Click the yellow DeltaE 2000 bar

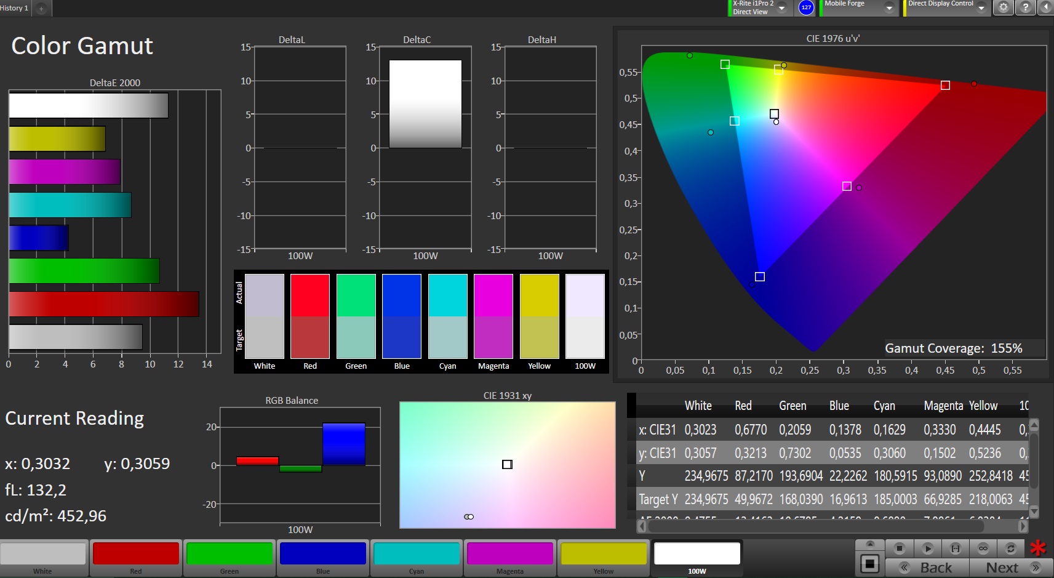point(57,138)
